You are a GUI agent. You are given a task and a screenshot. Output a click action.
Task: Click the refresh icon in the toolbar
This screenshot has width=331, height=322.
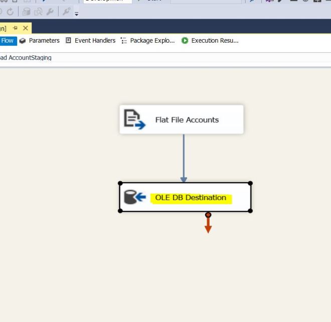click(x=10, y=12)
